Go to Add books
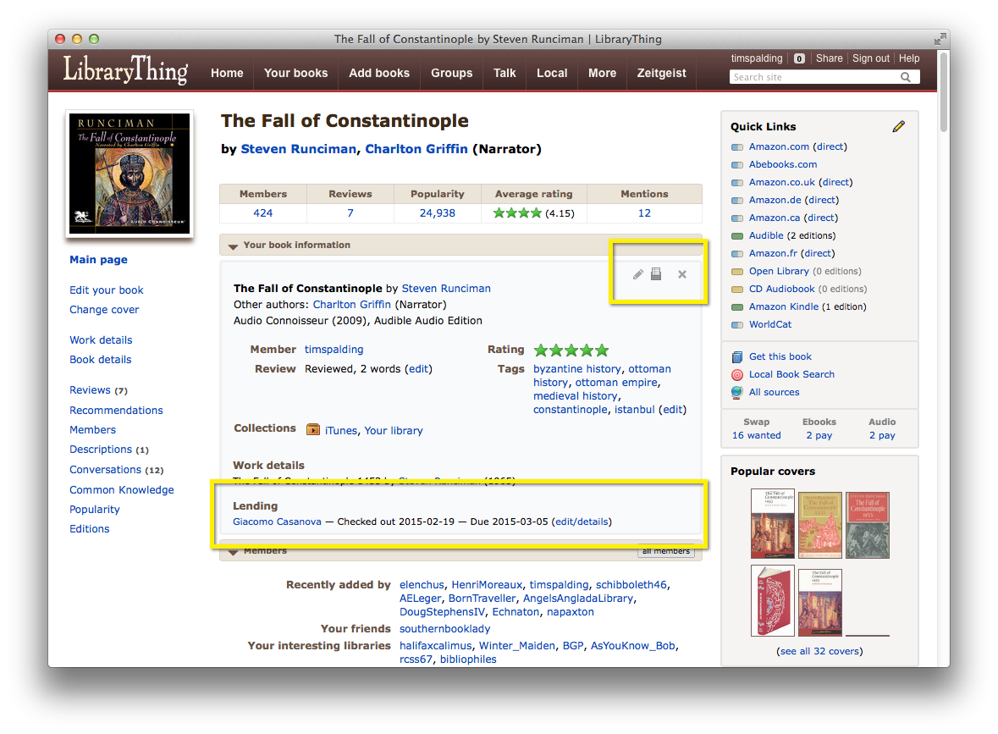 click(379, 73)
